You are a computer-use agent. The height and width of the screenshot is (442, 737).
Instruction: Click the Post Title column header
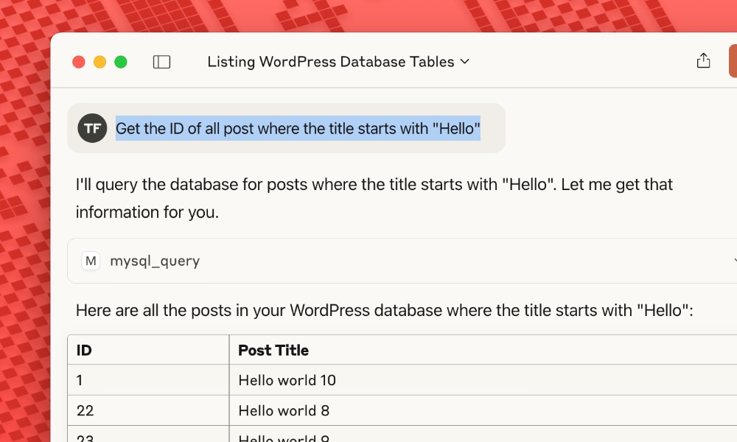(x=272, y=350)
